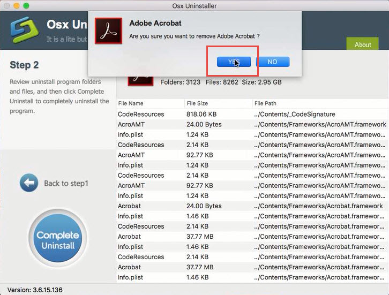This screenshot has width=389, height=295.
Task: Confirm removal with the Yes button
Action: [234, 62]
